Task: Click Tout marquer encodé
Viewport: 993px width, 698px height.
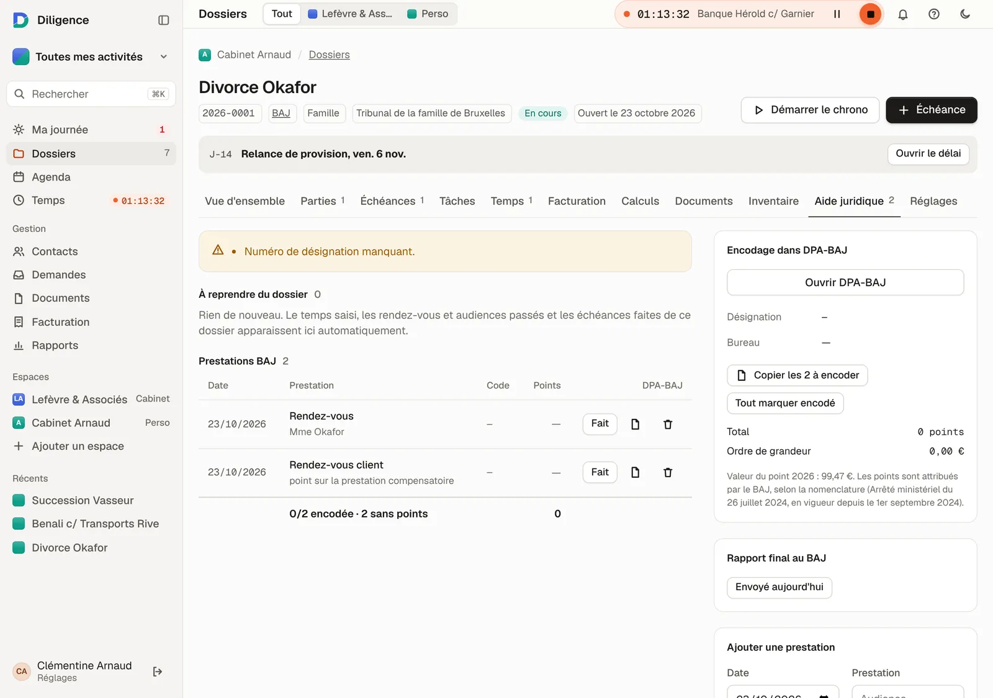Action: pyautogui.click(x=785, y=403)
